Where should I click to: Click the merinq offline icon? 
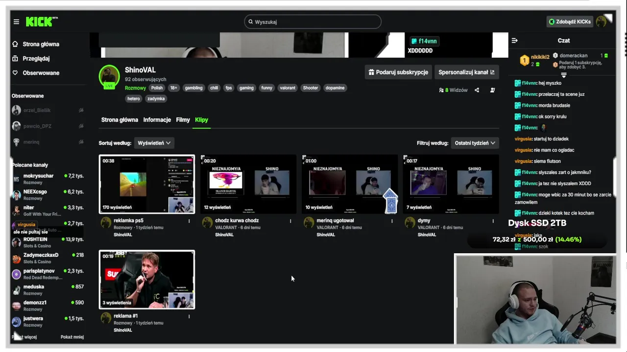81,142
